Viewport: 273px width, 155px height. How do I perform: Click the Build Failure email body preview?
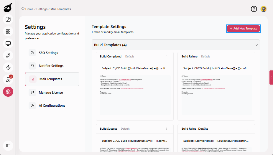pyautogui.click(x=216, y=95)
